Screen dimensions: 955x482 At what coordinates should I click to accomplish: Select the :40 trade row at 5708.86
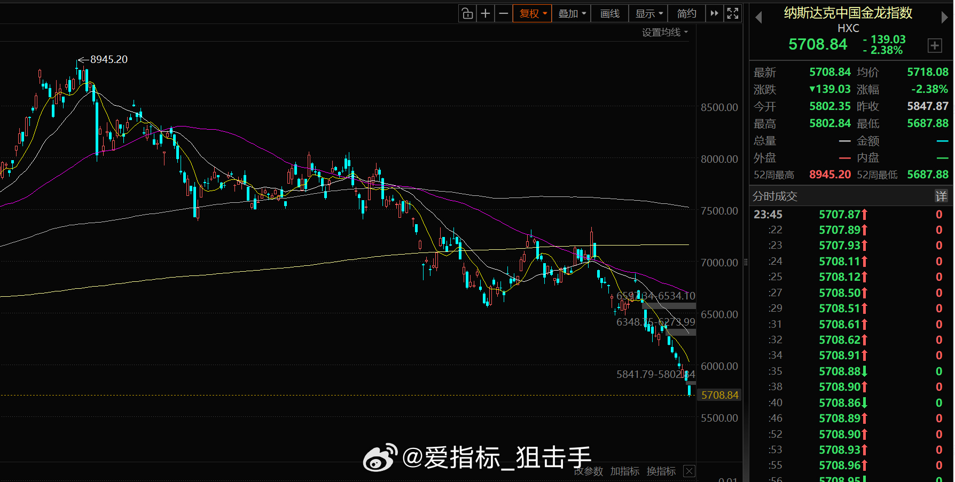point(851,402)
